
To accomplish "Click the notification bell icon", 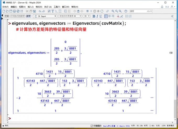I will tap(162, 7).
